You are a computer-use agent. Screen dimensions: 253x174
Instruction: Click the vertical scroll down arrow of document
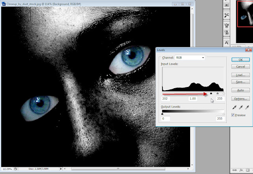coord(192,165)
